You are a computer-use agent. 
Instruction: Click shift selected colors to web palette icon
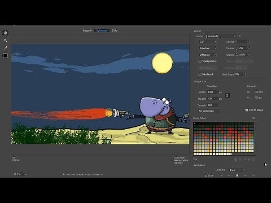tap(240, 160)
